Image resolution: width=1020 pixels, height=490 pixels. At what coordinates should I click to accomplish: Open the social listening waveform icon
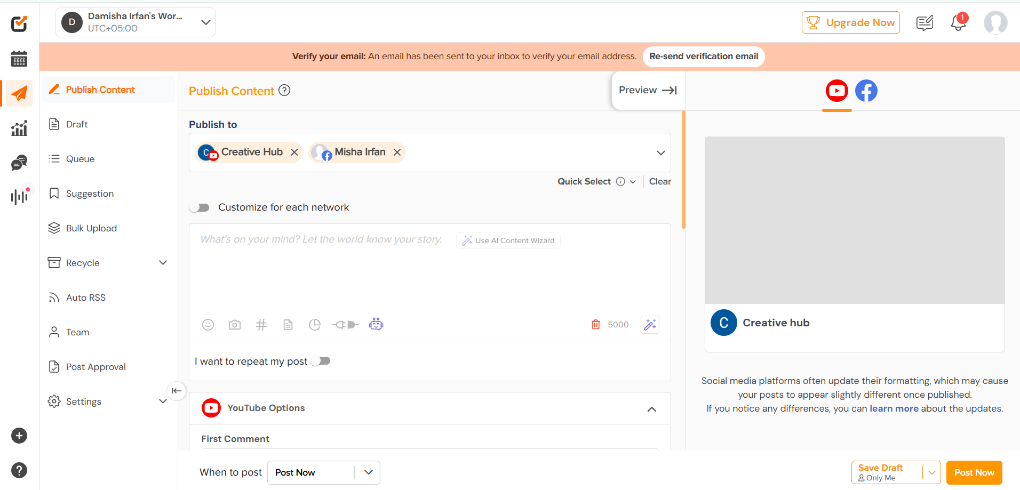pos(19,197)
